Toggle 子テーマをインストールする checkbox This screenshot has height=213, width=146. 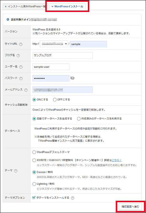pyautogui.click(x=34, y=197)
